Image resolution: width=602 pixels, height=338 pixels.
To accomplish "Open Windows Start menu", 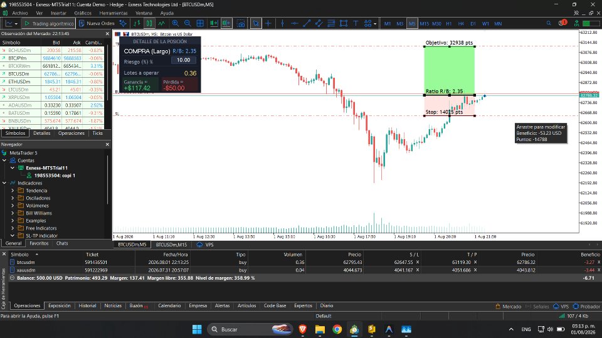I will [197, 329].
